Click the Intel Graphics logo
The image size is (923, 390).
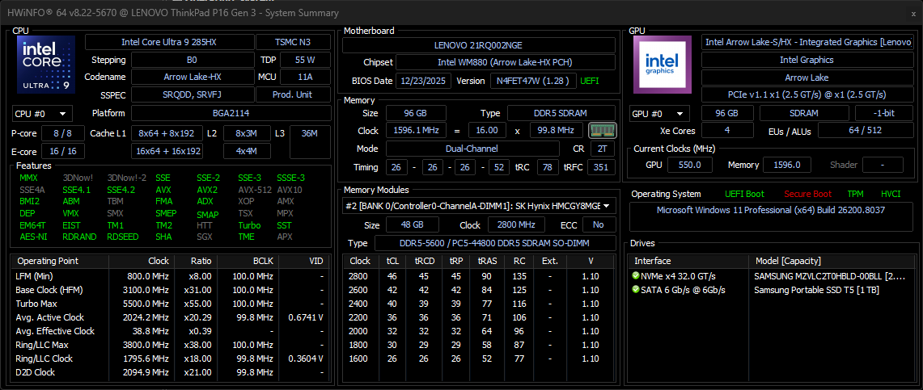tap(663, 65)
